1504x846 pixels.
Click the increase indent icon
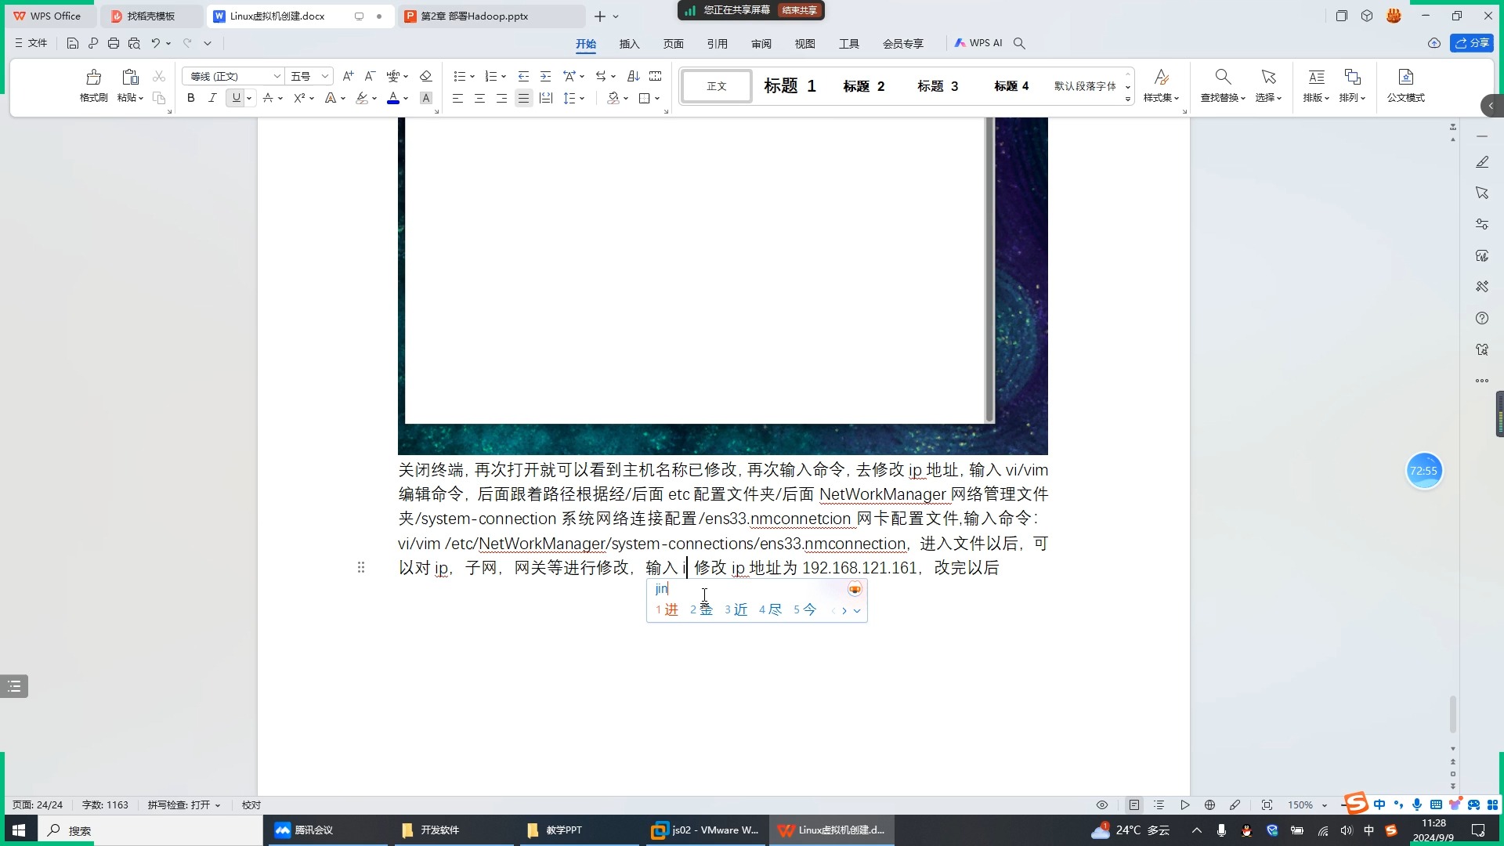[x=546, y=76]
